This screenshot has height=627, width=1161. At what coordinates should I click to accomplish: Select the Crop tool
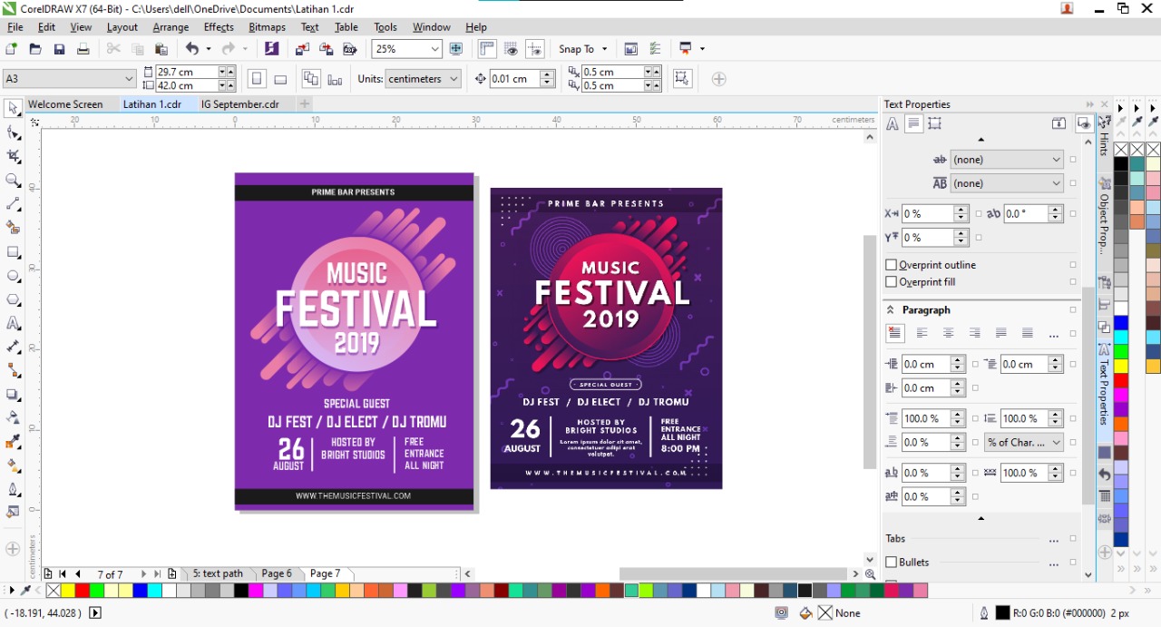pos(13,156)
